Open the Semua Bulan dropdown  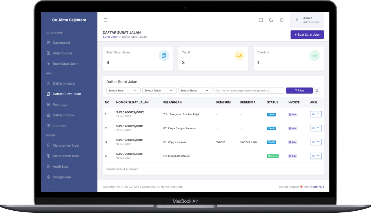tap(123, 90)
